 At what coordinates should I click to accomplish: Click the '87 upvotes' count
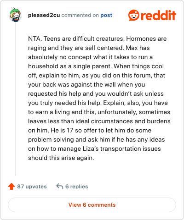coord(32,187)
